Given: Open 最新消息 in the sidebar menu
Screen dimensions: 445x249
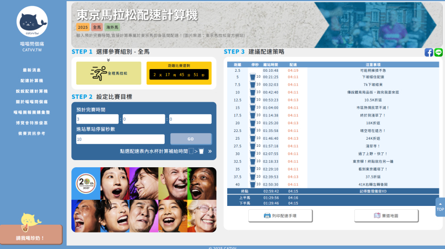Looking at the screenshot, I should [32, 70].
